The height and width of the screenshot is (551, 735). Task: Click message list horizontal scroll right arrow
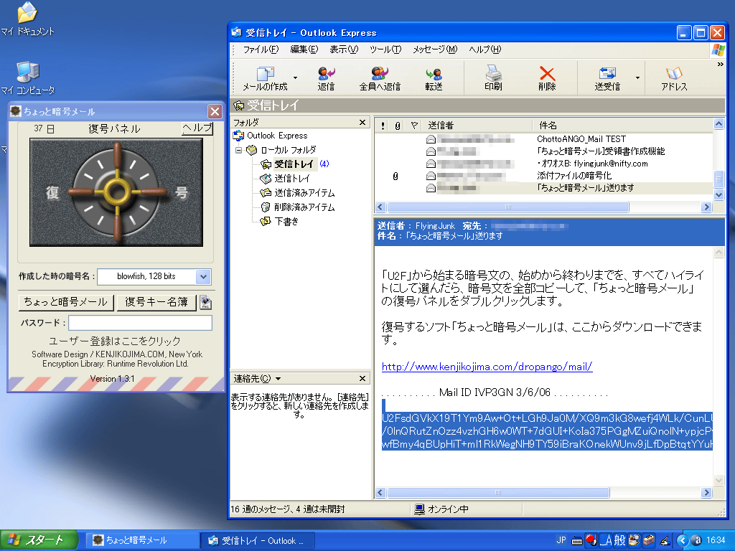click(x=706, y=207)
